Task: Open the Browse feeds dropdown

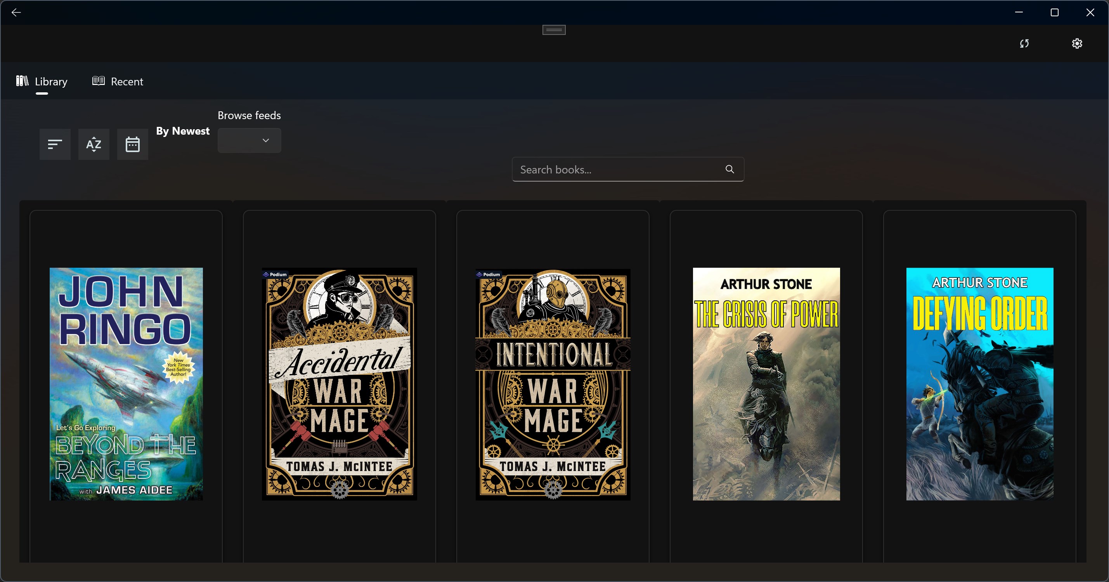Action: (249, 140)
